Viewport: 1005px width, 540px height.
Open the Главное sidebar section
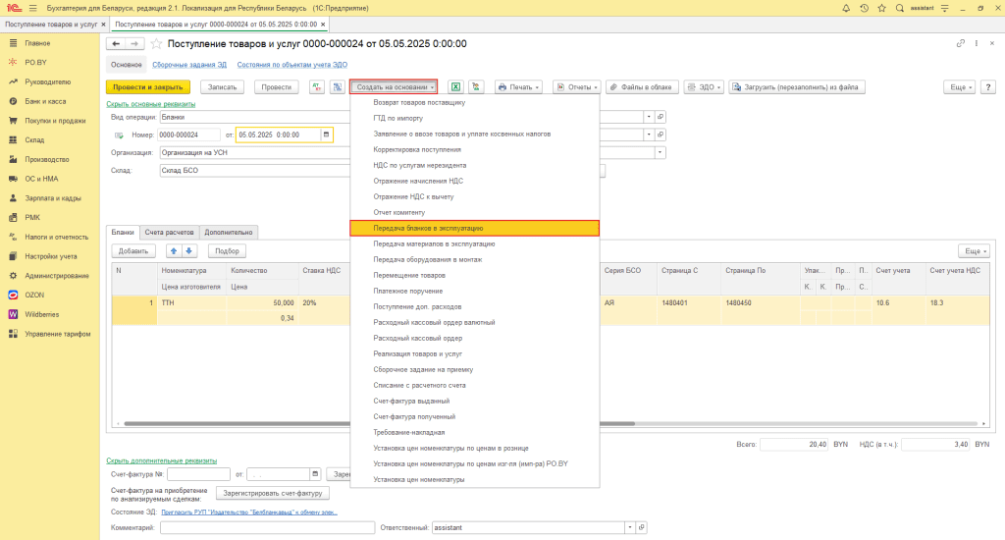(x=37, y=43)
